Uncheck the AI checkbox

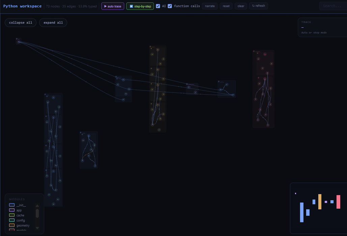point(158,6)
